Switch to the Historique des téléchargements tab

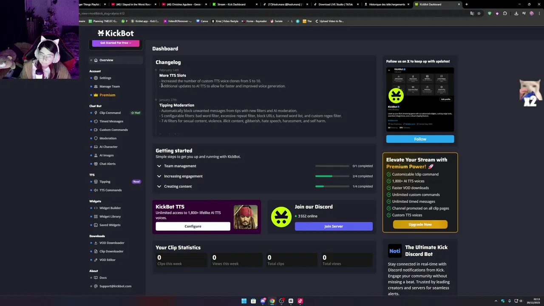(387, 4)
